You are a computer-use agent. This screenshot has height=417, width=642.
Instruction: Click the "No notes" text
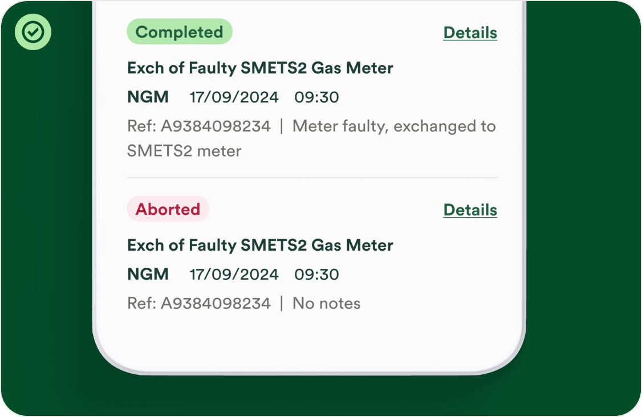pos(326,304)
